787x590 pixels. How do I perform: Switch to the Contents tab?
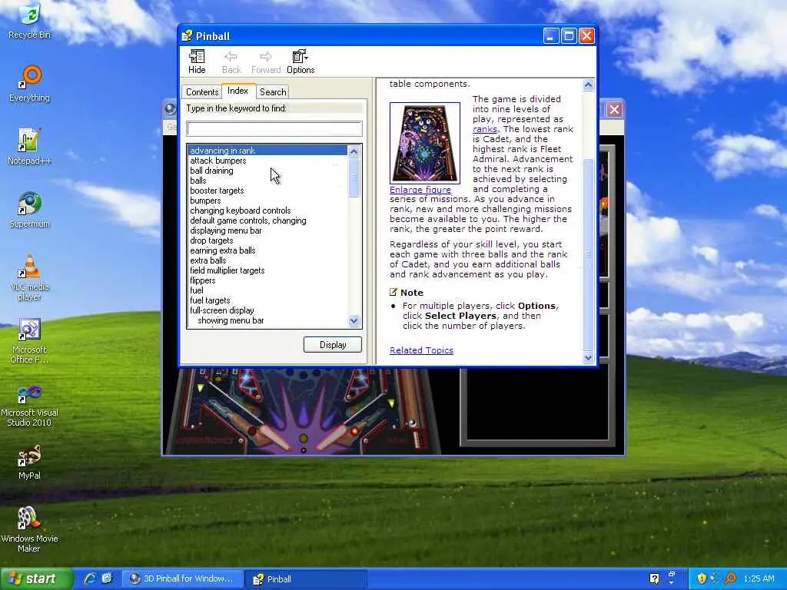click(x=202, y=92)
